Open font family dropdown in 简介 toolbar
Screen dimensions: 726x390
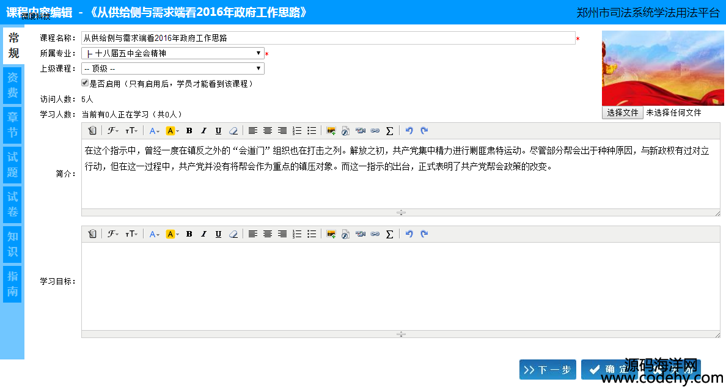tap(113, 131)
